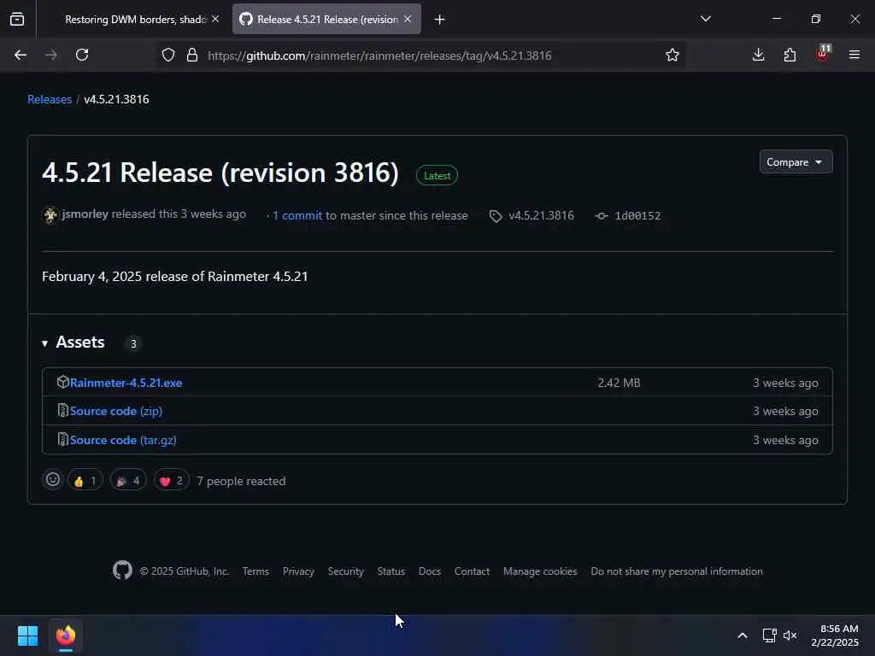Download Rainmeter-4.5.21.exe
875x656 pixels.
tap(126, 383)
